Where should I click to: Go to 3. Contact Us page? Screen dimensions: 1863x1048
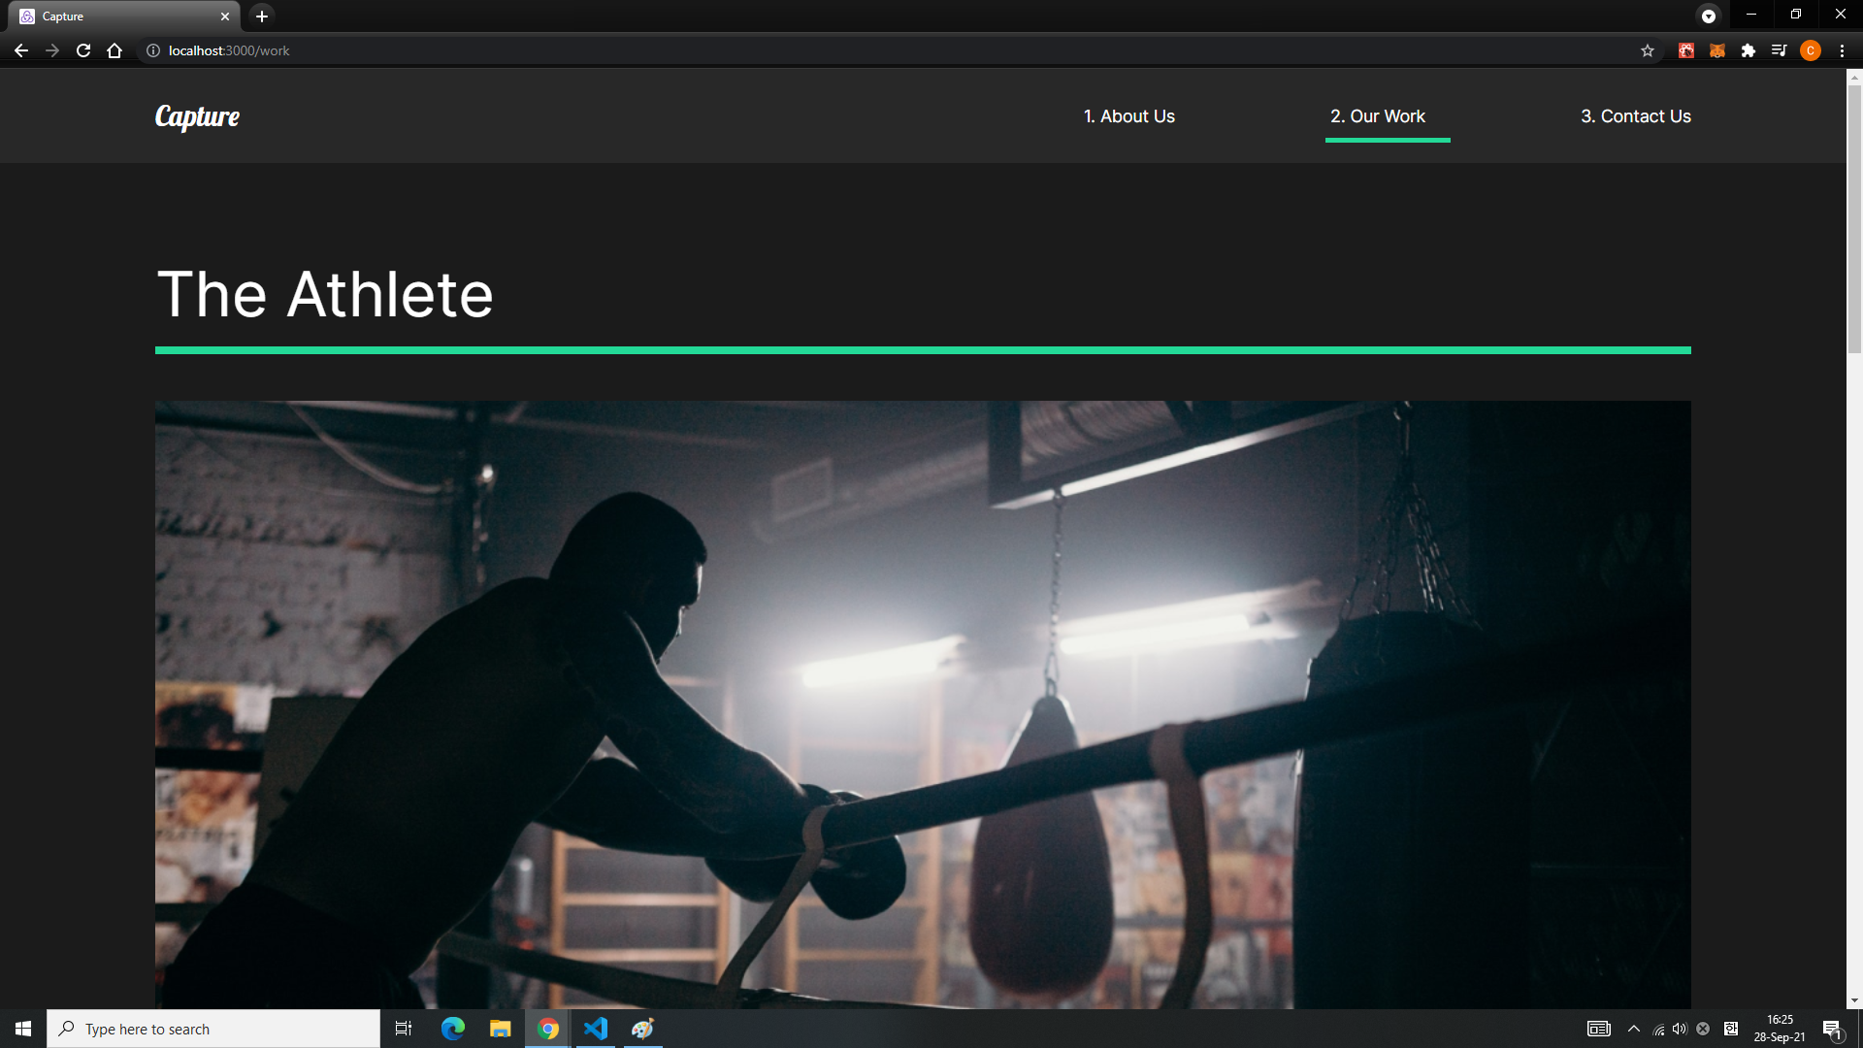pos(1635,116)
